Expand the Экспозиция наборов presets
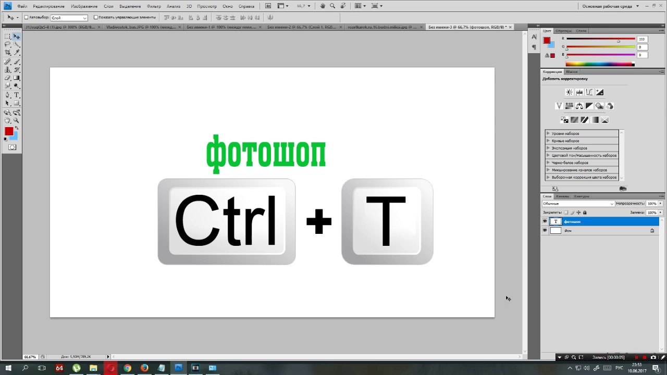This screenshot has width=667, height=375. click(x=548, y=148)
